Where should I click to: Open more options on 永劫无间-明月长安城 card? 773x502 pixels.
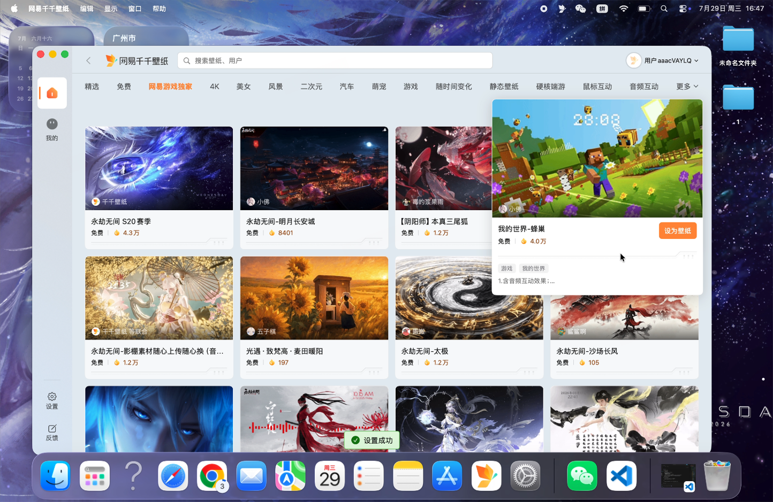(374, 242)
